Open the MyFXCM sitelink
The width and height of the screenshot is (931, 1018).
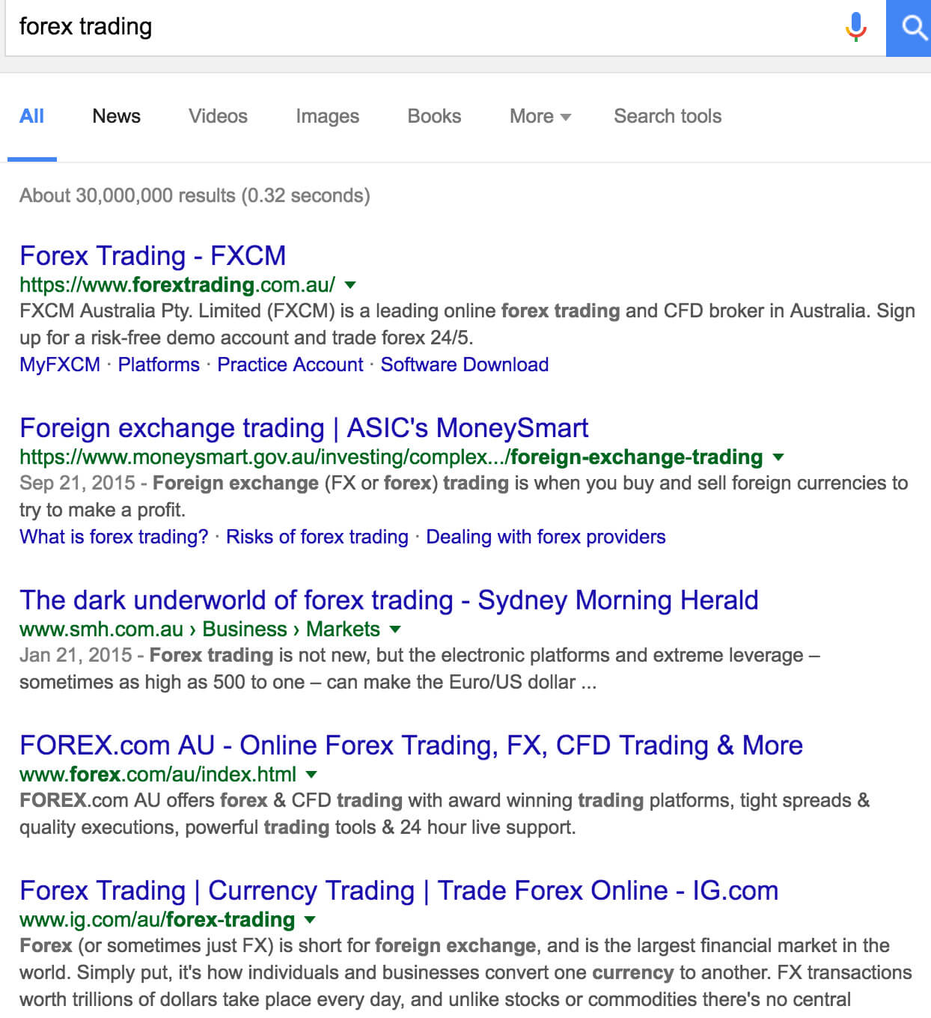tap(60, 365)
